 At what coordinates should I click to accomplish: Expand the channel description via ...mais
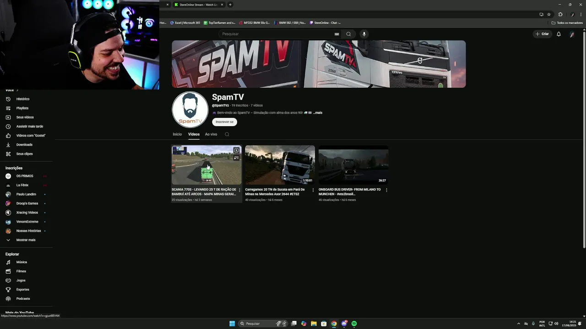point(318,112)
